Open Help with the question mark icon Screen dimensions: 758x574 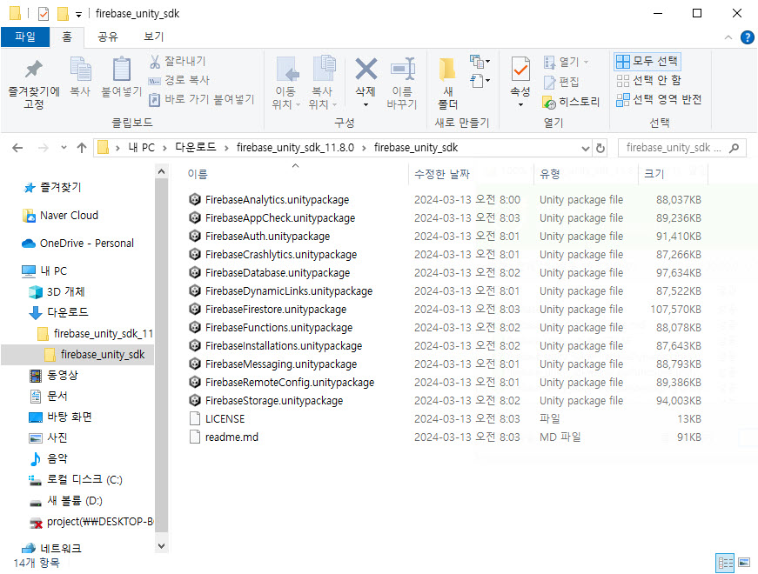click(x=748, y=37)
